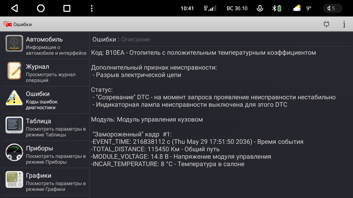353x198 pixels.
Task: Tap the red car Ошибки app icon
Action: pos(7,24)
